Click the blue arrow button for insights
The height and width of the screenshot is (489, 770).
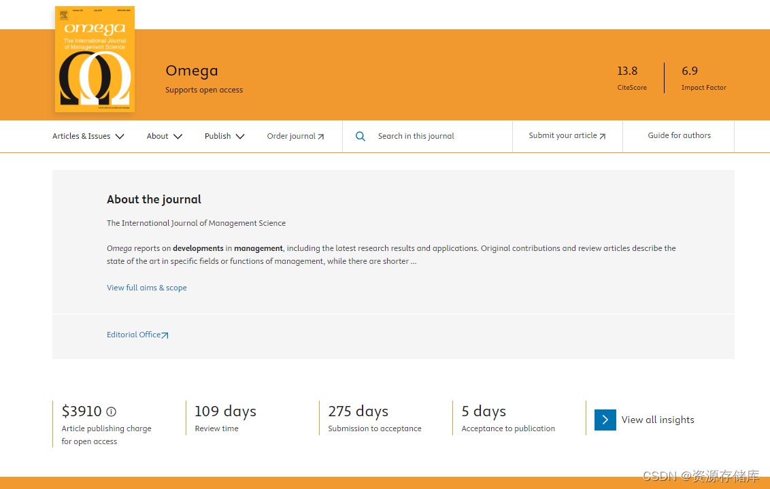pos(605,420)
